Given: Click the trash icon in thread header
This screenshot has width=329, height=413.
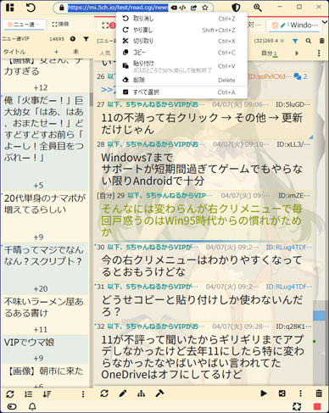Looking at the screenshot, I should tap(321, 41).
